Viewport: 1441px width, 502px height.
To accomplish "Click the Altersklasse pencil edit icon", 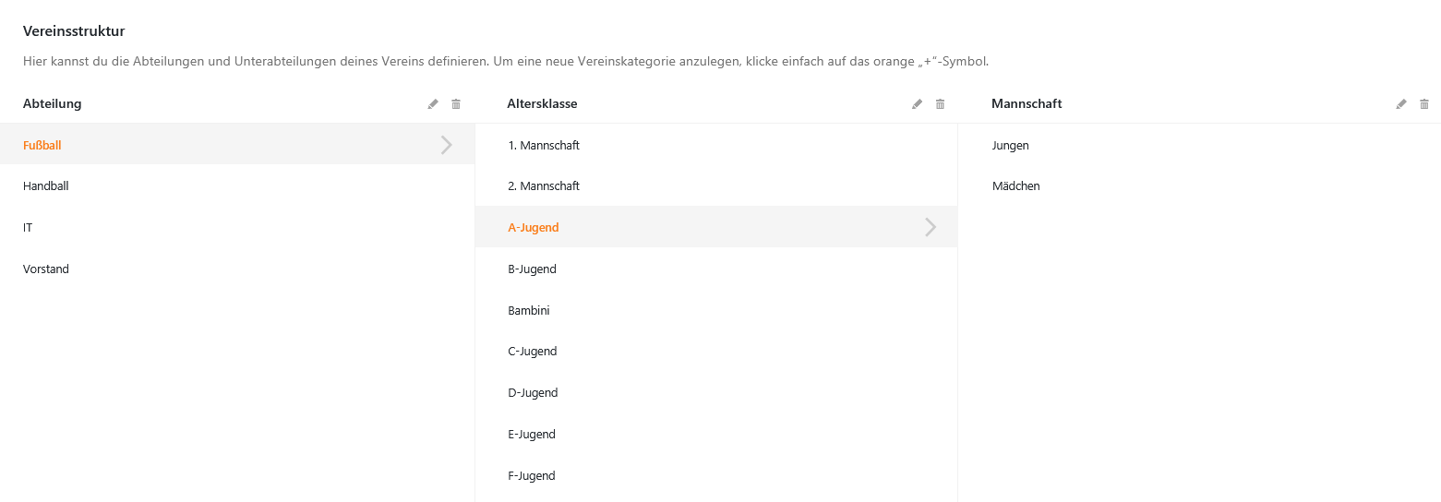I will (917, 104).
